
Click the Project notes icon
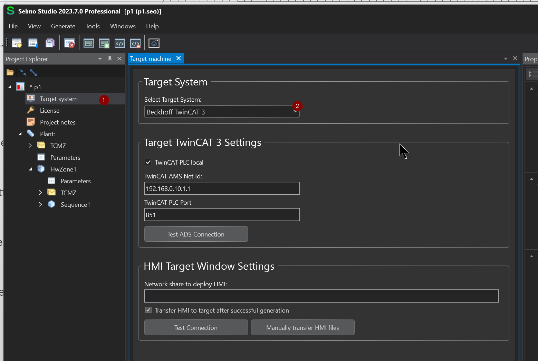(31, 122)
